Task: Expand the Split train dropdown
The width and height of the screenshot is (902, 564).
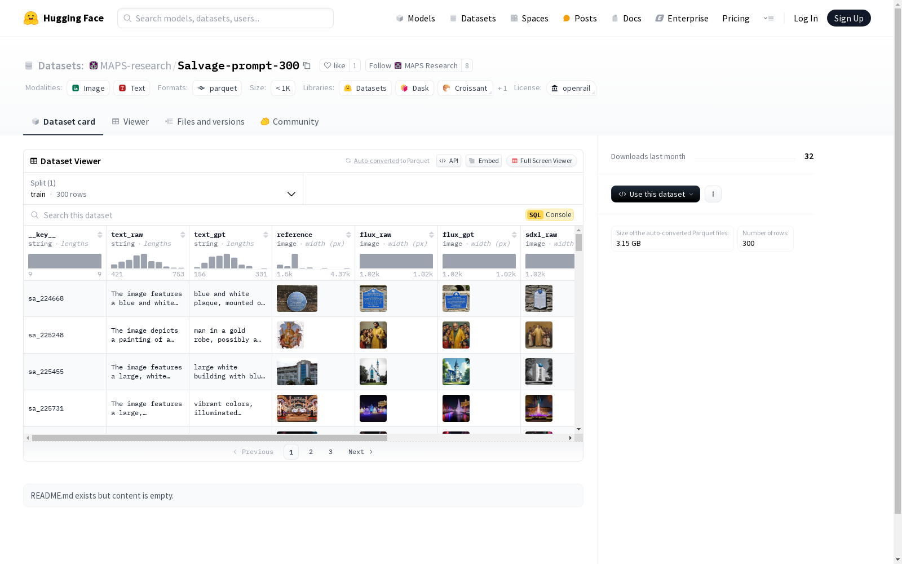Action: (163, 188)
